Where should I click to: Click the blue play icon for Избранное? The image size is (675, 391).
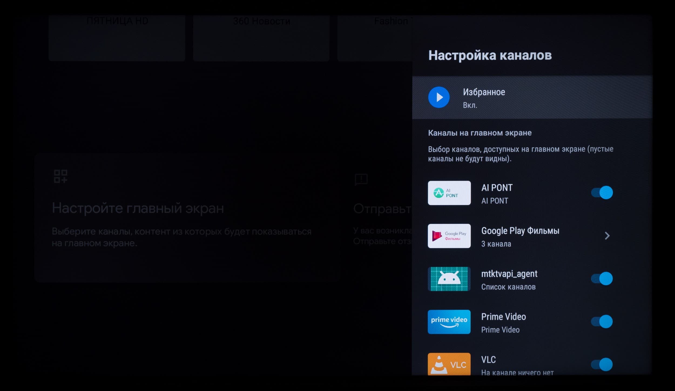[439, 97]
